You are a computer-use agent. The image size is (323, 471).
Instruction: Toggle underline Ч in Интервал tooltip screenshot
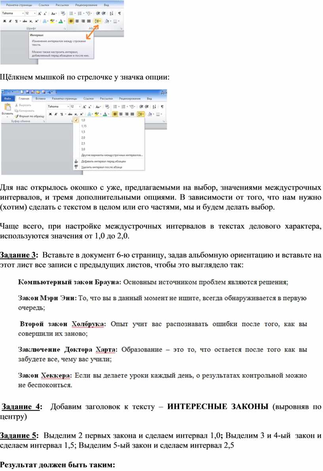tap(16, 21)
